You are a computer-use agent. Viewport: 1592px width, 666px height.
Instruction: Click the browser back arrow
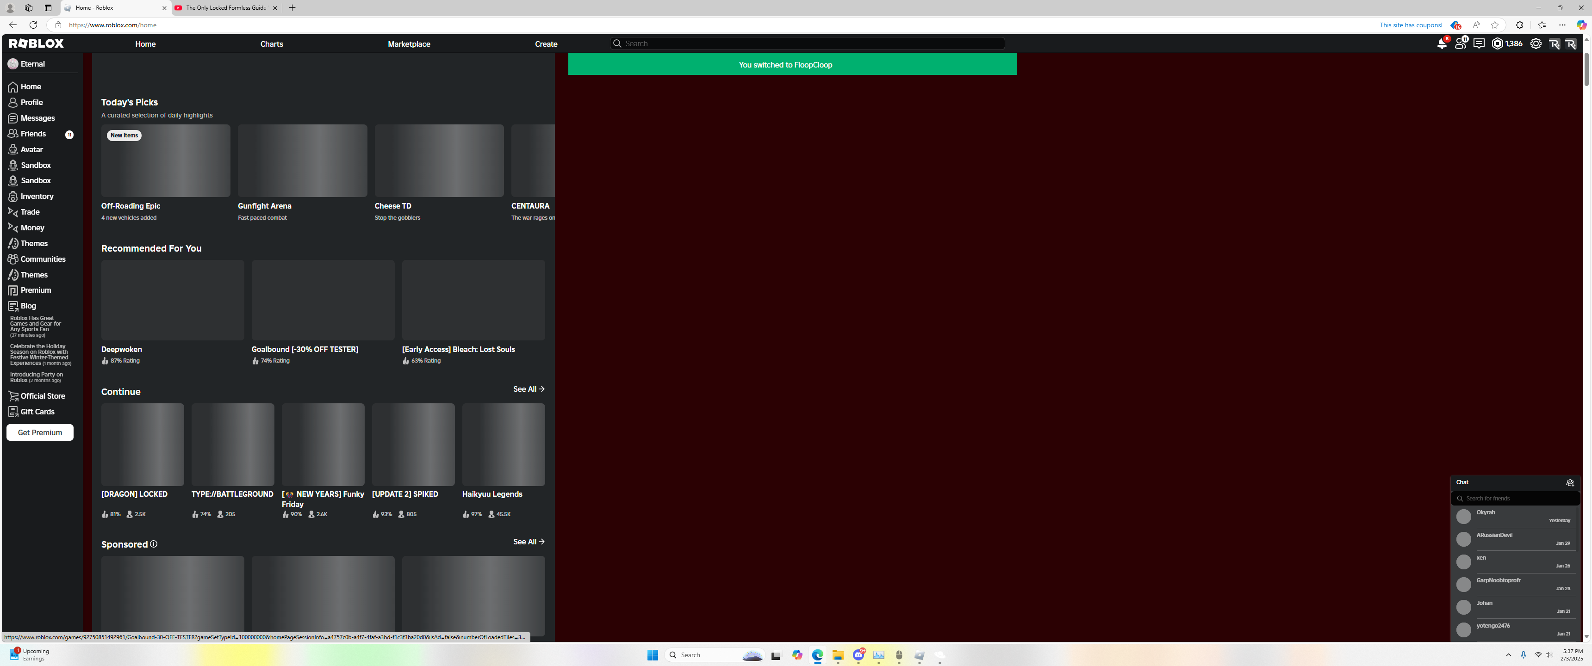[x=12, y=25]
